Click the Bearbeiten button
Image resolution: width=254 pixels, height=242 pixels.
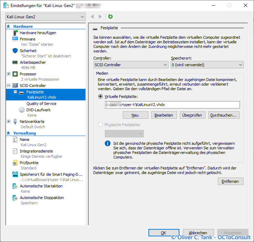164,115
